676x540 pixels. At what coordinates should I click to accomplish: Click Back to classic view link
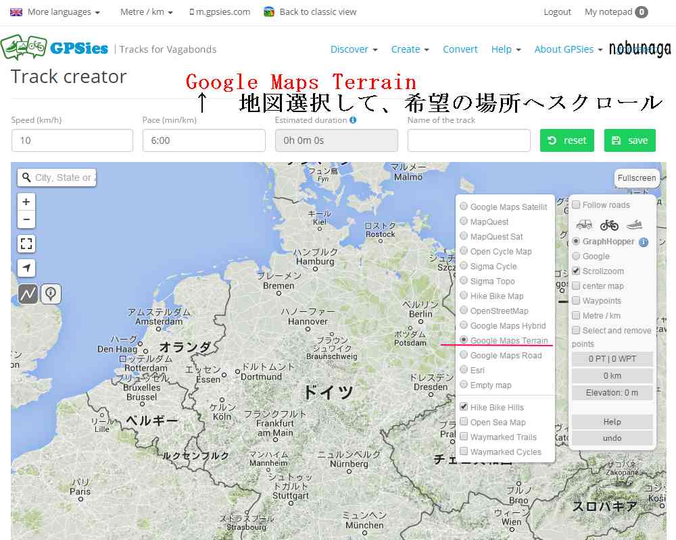coord(318,12)
